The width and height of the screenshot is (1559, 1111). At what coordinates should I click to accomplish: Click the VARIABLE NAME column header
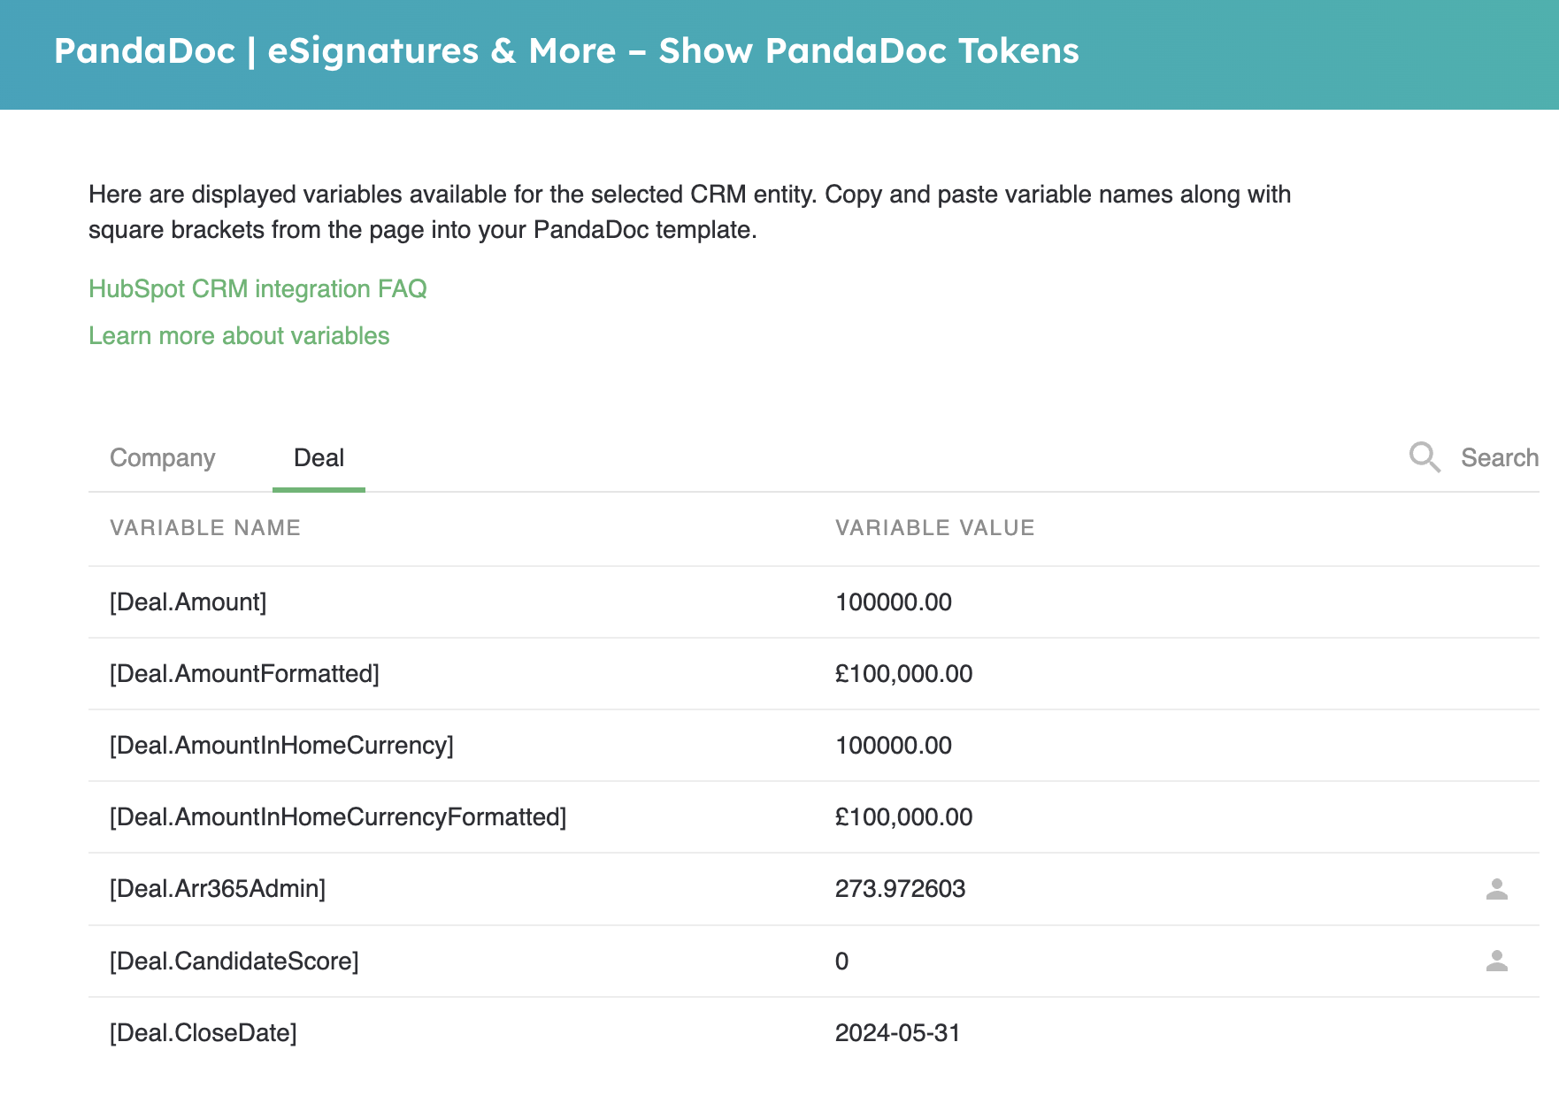coord(205,527)
